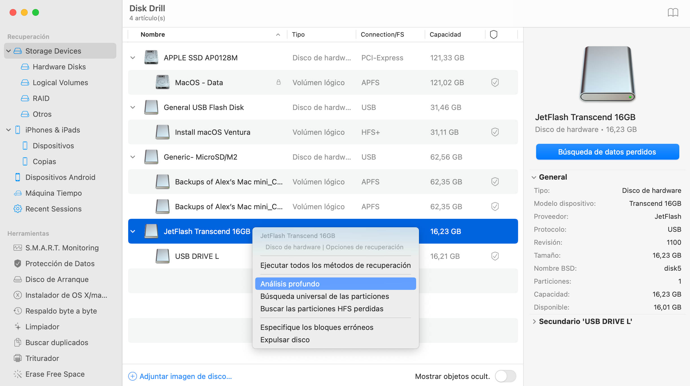Toggle Mostrar objetos ocult. switch
This screenshot has height=386, width=690.
pos(506,376)
